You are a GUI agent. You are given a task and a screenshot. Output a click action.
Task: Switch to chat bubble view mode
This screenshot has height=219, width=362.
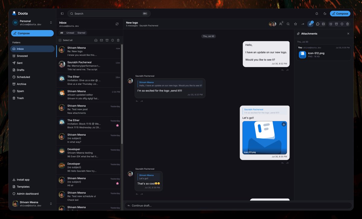click(x=318, y=24)
